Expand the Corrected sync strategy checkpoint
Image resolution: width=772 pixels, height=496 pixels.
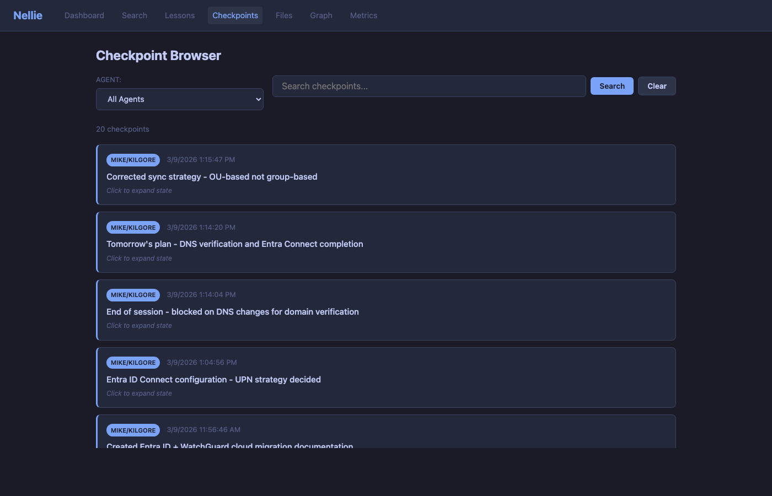(212, 177)
